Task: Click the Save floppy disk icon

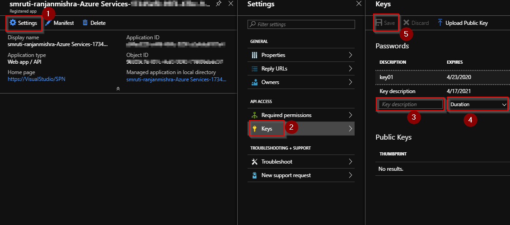Action: (x=379, y=23)
